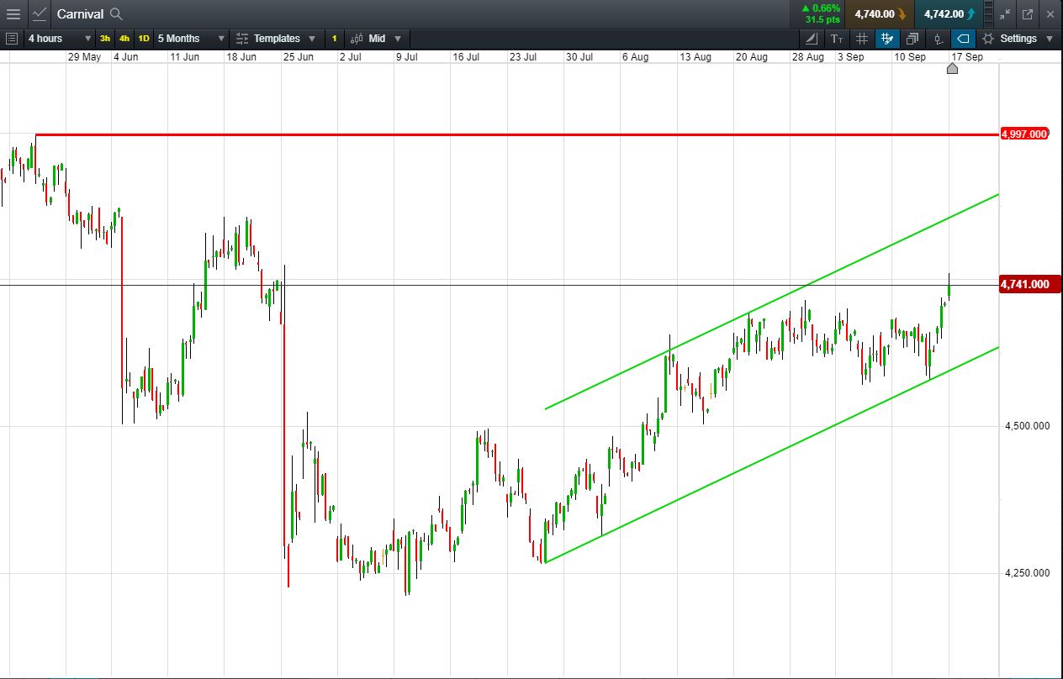Click the sell price 4,740.00

880,13
